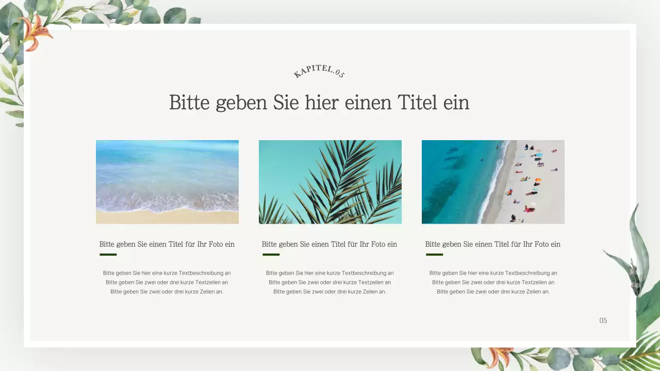Click the white slide background area

[330, 325]
